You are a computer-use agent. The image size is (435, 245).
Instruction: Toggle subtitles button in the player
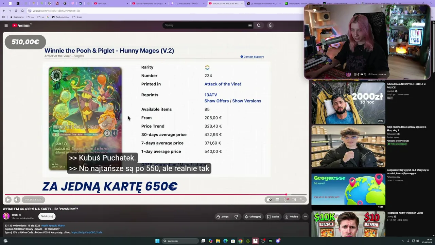[x=278, y=200]
